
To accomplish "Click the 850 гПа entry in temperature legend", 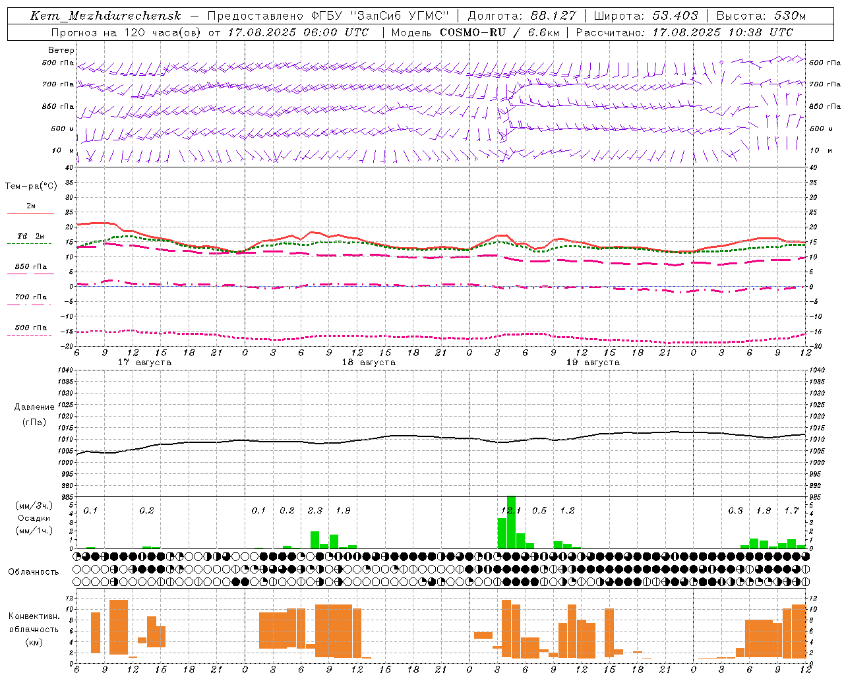I will (x=30, y=267).
